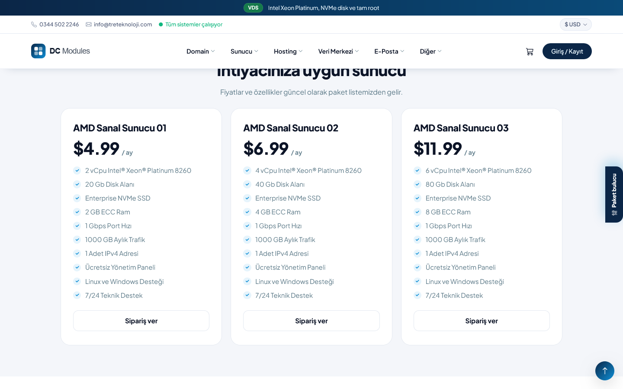
Task: Select the AMD Sanal Sunucu 02 title
Action: click(291, 128)
